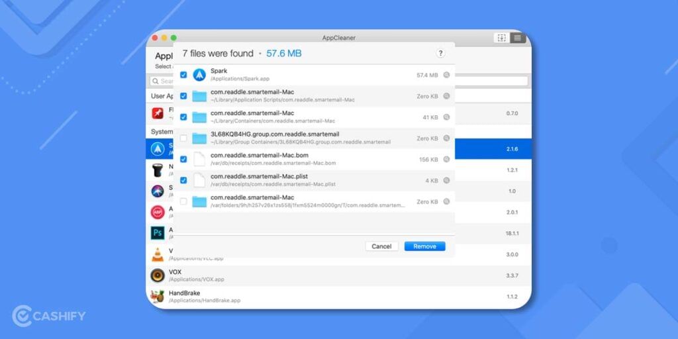Image resolution: width=678 pixels, height=339 pixels.
Task: Click the flashlight app icon in the list
Action: (x=158, y=170)
